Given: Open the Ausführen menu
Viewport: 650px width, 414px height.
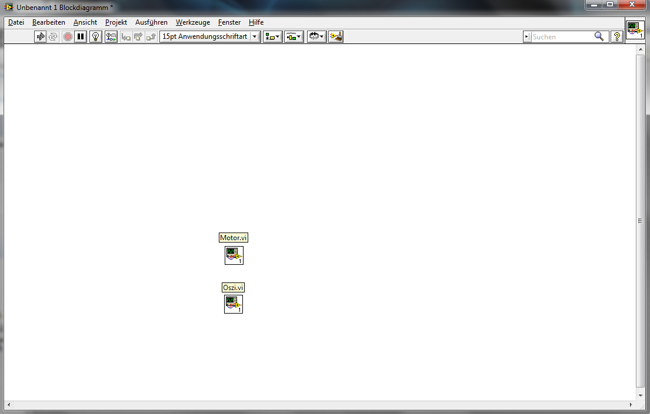Looking at the screenshot, I should [x=151, y=22].
